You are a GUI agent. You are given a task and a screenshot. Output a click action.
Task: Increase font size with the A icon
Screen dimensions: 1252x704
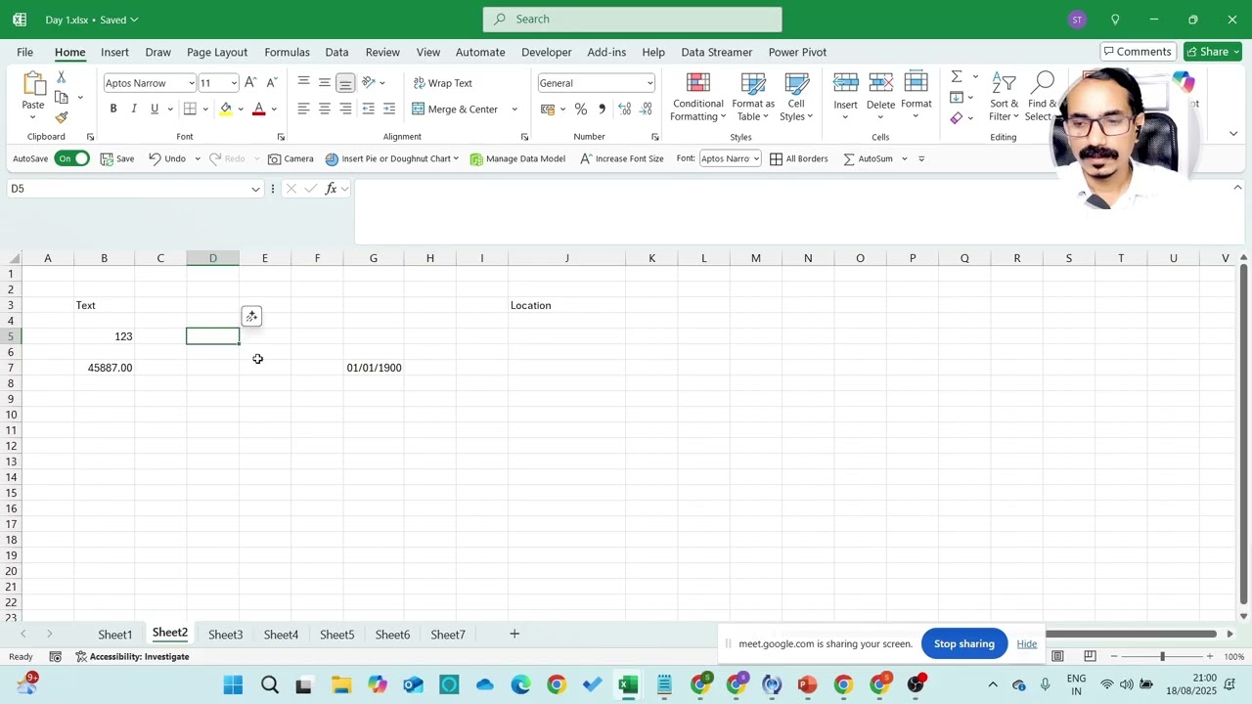pos(250,83)
